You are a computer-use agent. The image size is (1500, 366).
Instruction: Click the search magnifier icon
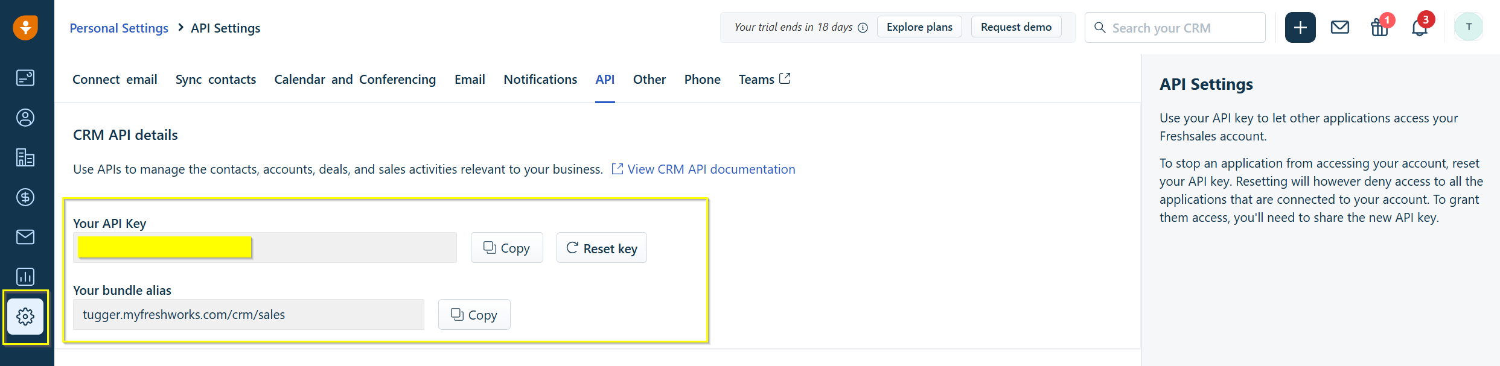point(1100,28)
